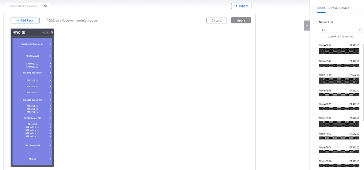Remove SND12000 4U device from rack
364x170 pixels.
[x=50, y=56]
